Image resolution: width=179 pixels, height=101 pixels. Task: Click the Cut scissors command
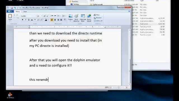(16, 15)
